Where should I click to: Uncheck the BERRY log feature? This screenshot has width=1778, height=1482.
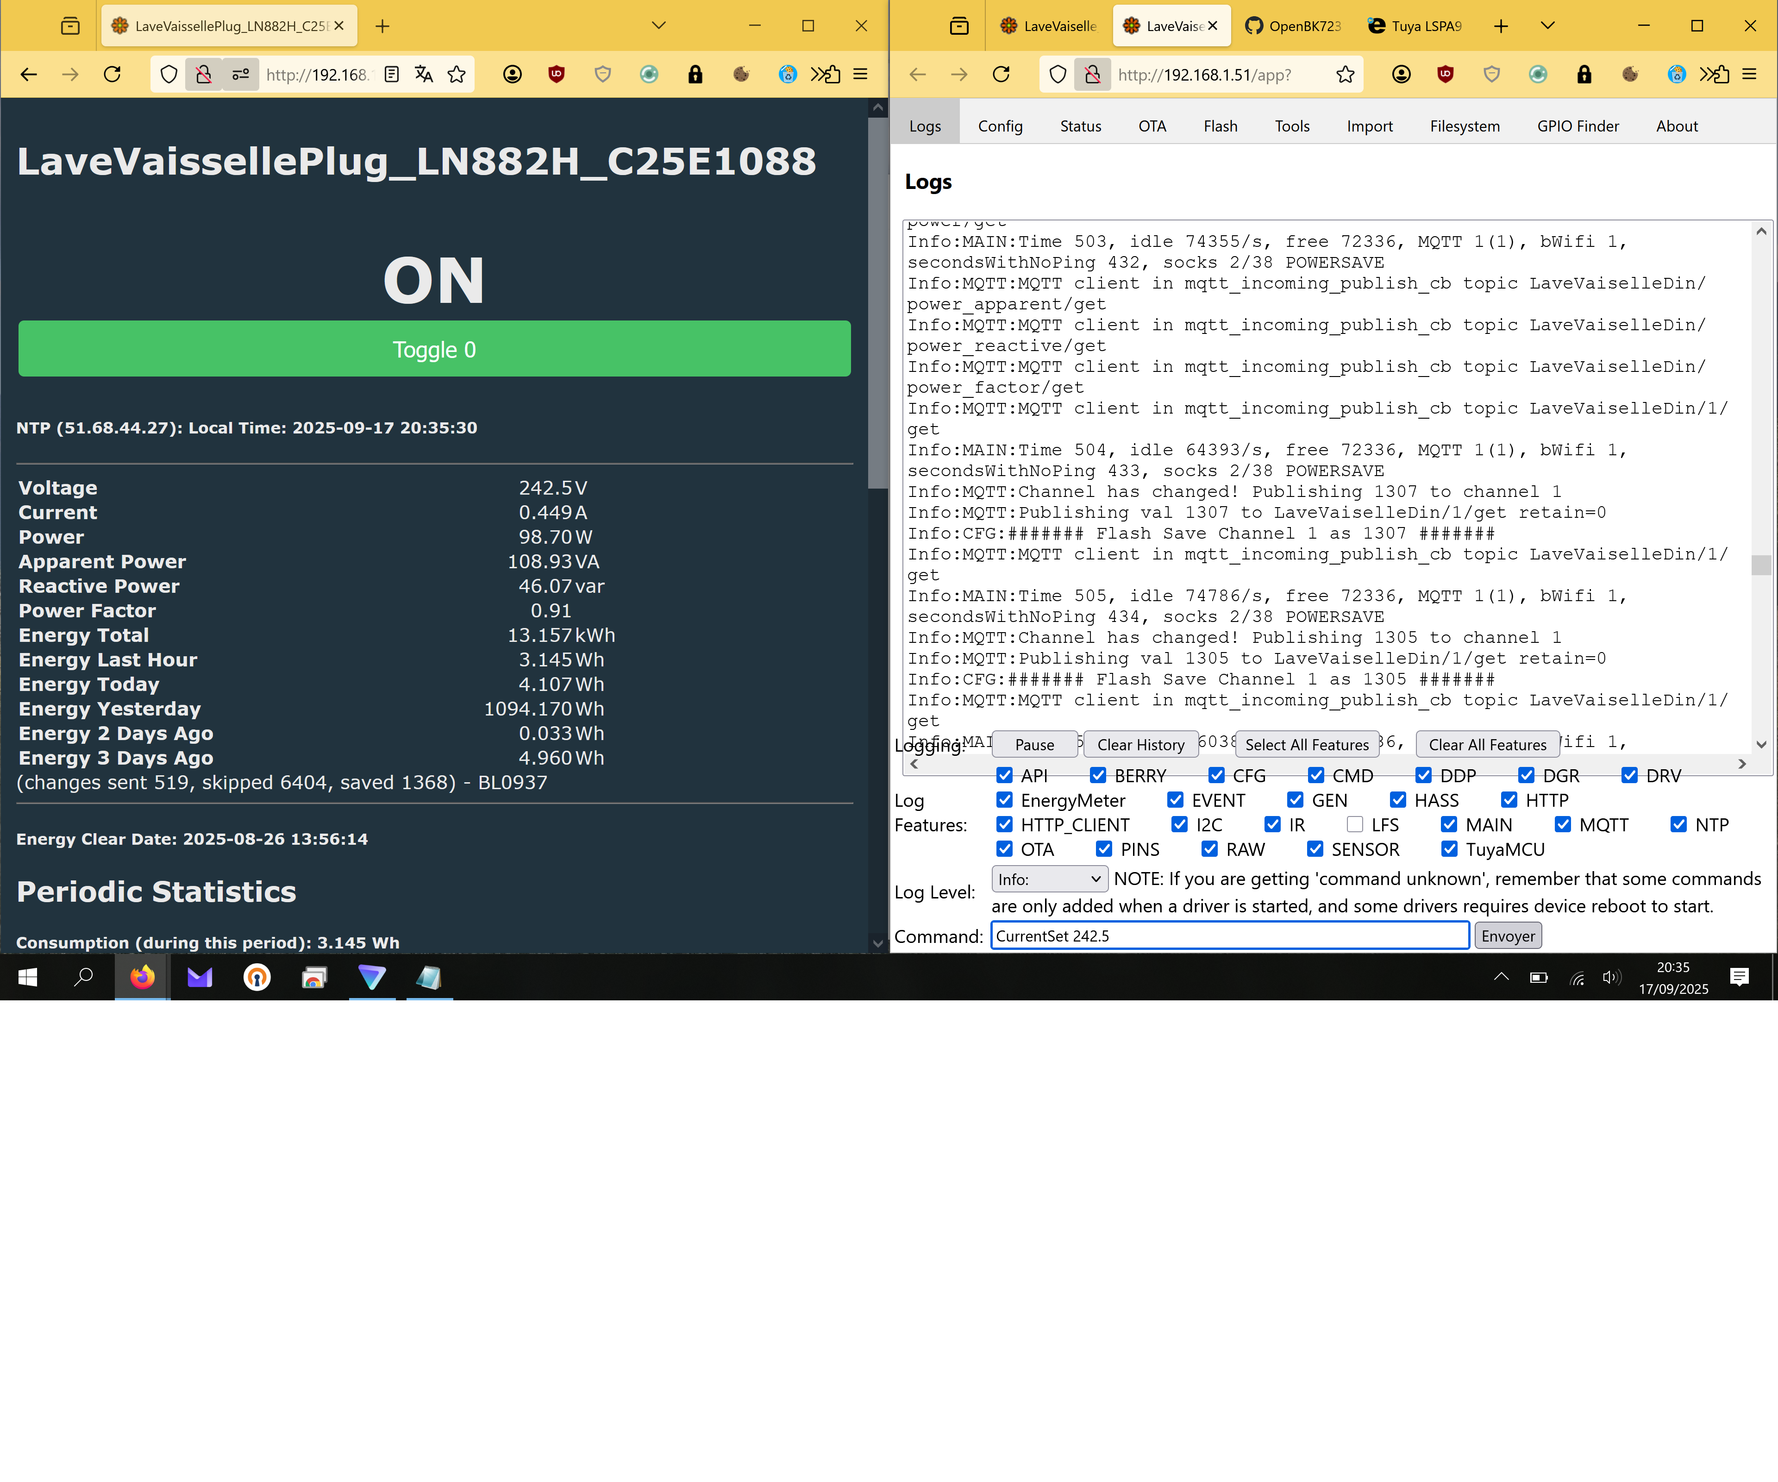pos(1098,776)
